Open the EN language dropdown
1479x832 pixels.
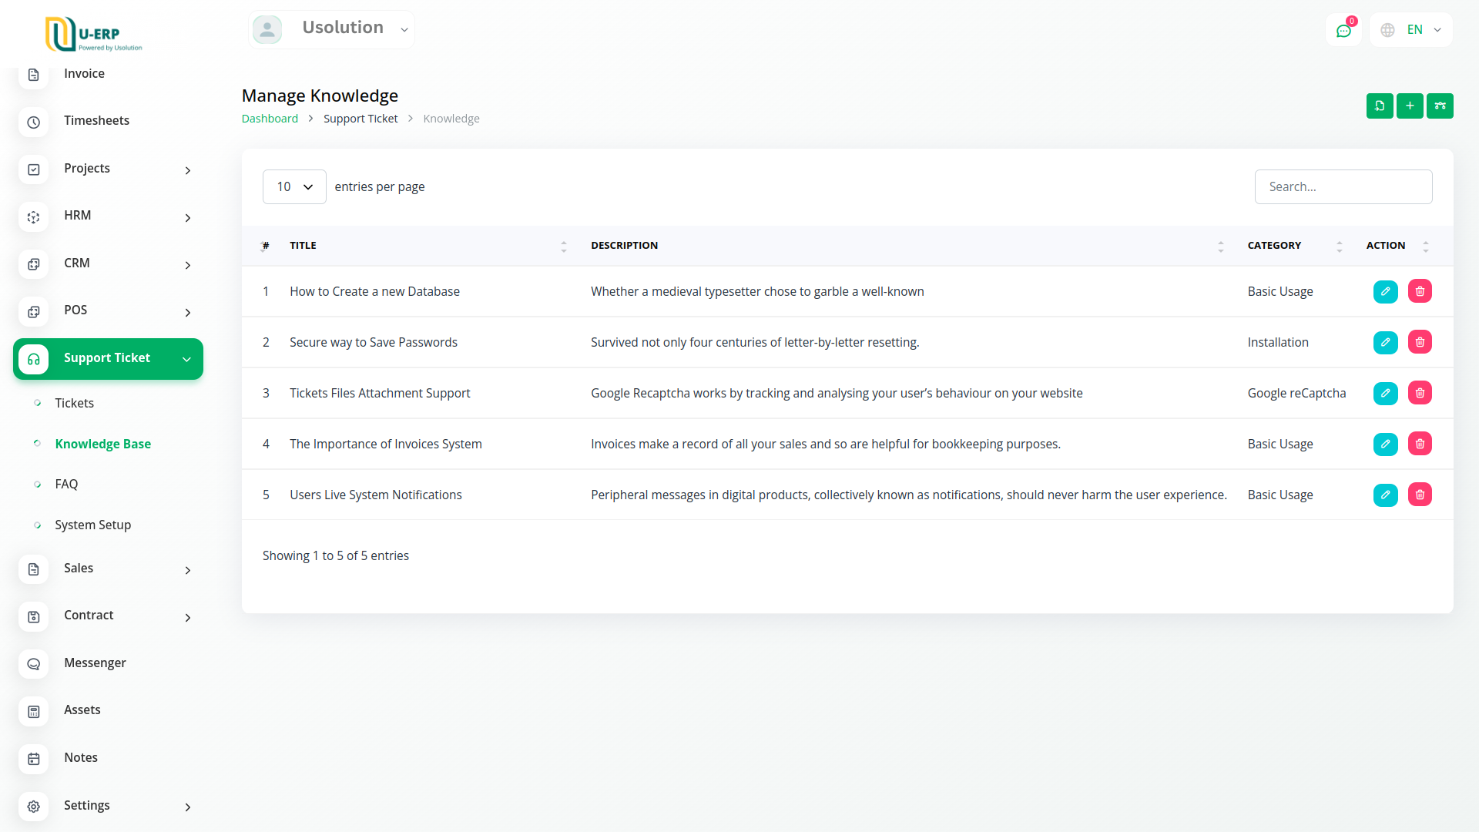pos(1411,30)
